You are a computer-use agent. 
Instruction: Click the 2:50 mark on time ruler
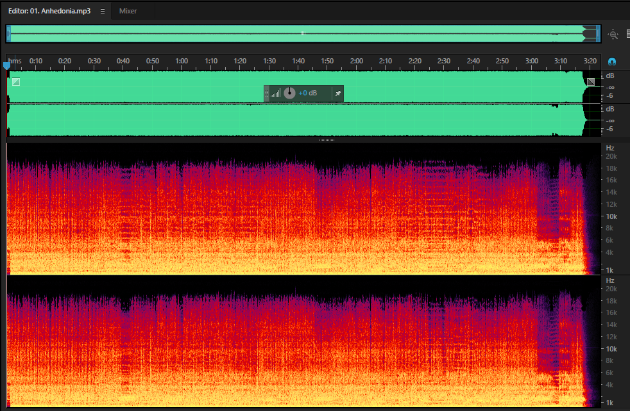pos(502,61)
